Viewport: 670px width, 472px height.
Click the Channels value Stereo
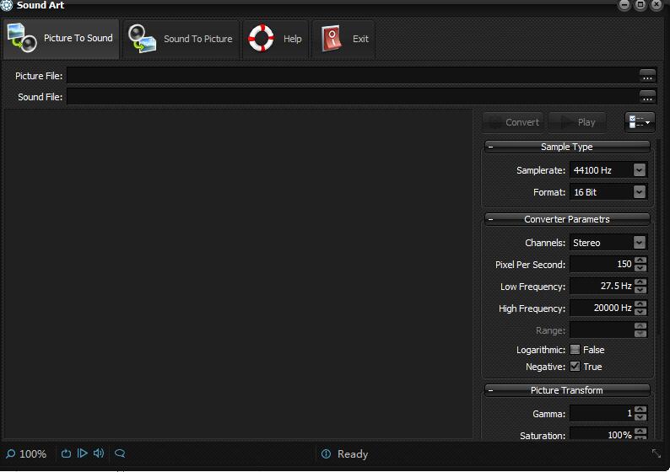click(x=586, y=243)
